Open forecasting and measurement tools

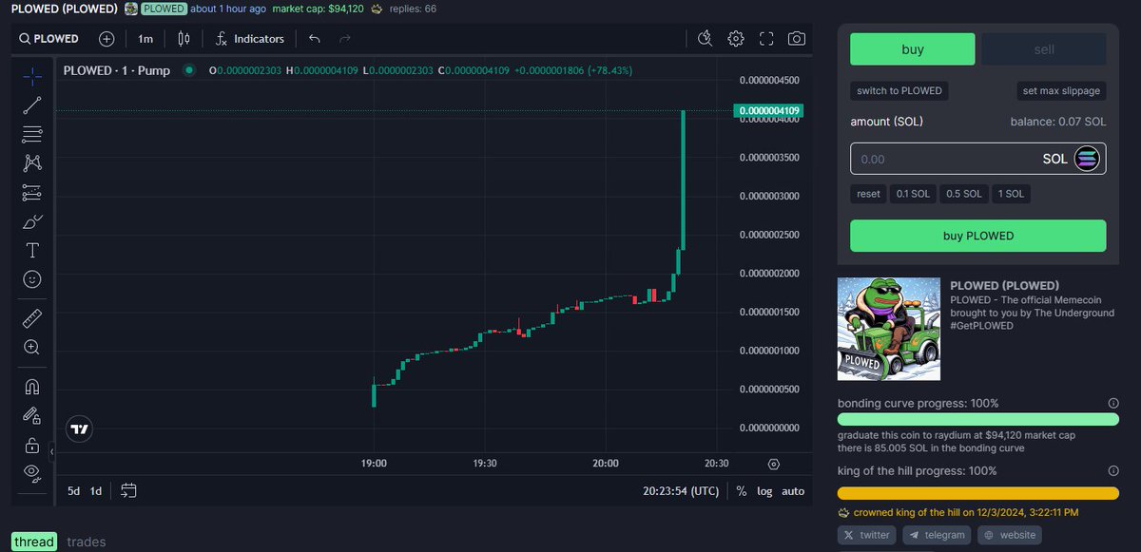click(x=31, y=192)
